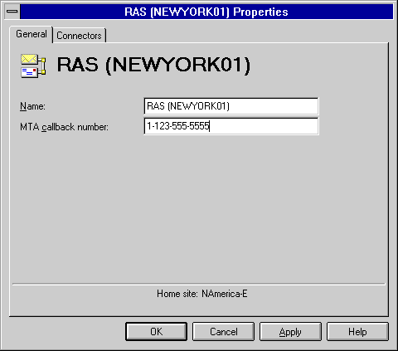The width and height of the screenshot is (398, 351).
Task: Open Help for this dialog
Action: coord(357,331)
